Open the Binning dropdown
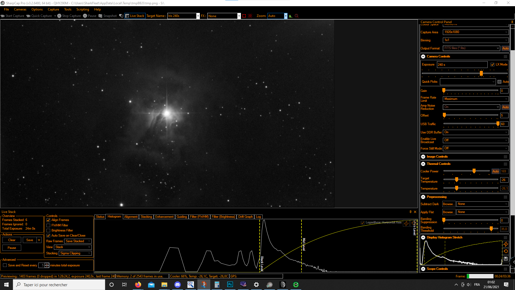 (476, 40)
